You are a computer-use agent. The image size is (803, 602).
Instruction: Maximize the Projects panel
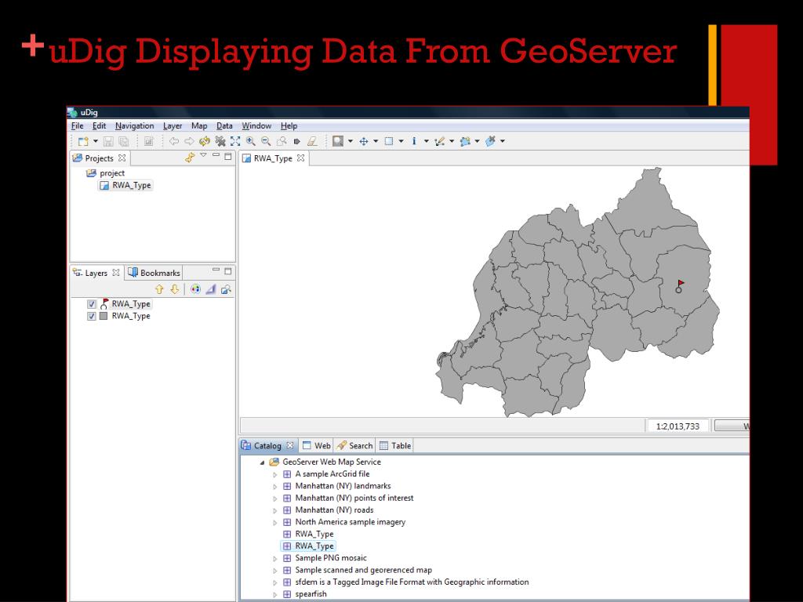(x=228, y=156)
